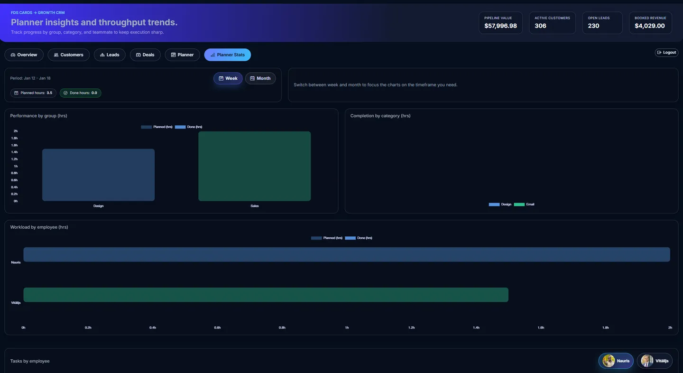Click 'Tasks by employee' heading
Screen dimensions: 683x373
(x=30, y=361)
